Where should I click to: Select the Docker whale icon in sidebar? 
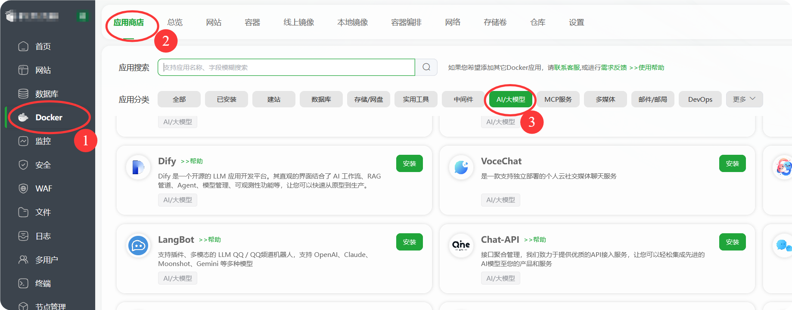point(23,117)
